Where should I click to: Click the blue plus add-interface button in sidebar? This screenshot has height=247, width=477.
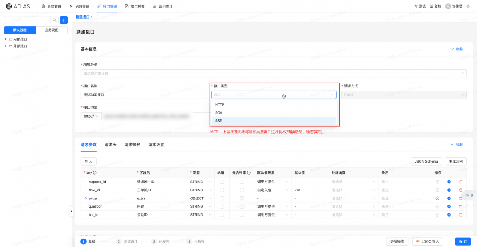click(64, 20)
